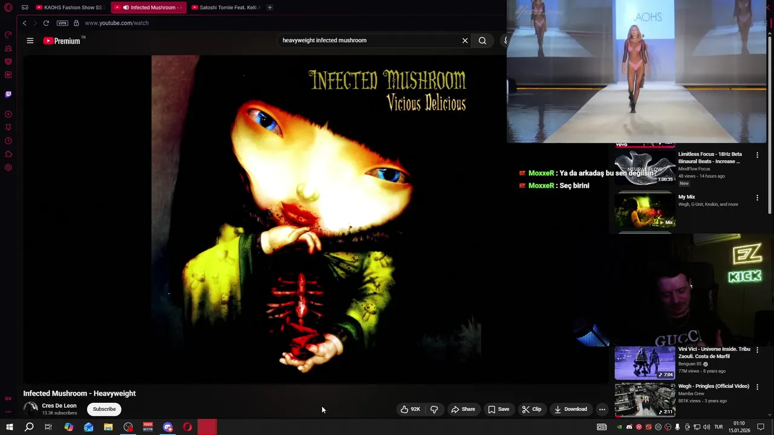The height and width of the screenshot is (435, 774).
Task: Open the Opera menu logo
Action: (8, 7)
